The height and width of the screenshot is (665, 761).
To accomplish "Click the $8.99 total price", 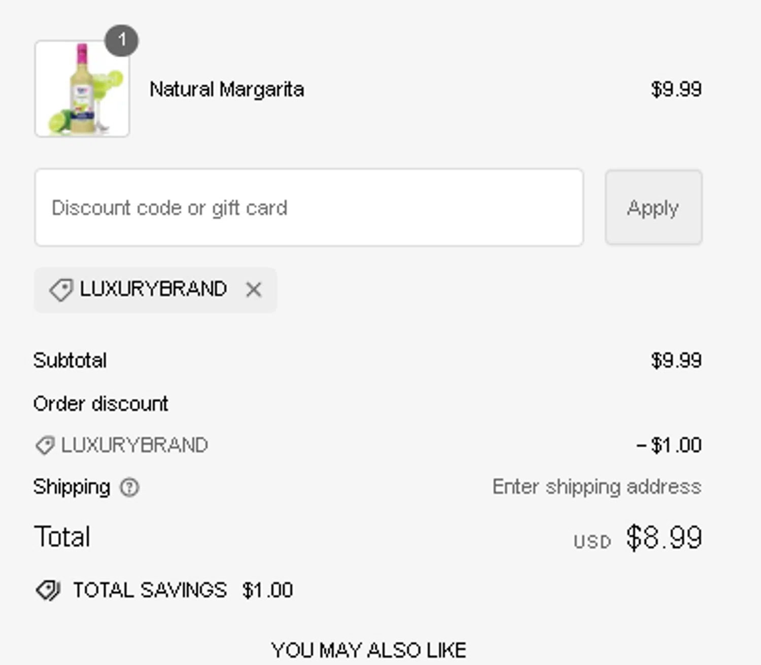I will pyautogui.click(x=664, y=537).
